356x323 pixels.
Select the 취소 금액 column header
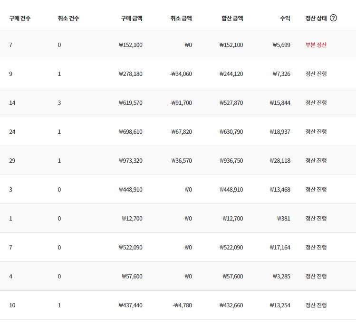(181, 18)
